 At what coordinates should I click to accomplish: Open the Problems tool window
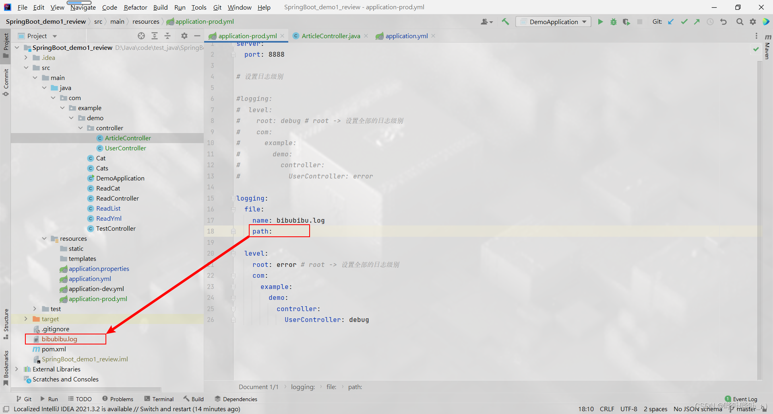point(118,399)
